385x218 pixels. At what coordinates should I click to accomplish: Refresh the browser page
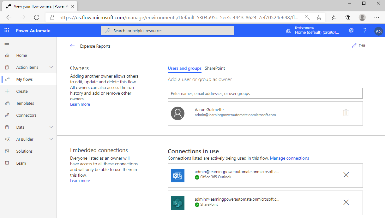tap(36, 18)
